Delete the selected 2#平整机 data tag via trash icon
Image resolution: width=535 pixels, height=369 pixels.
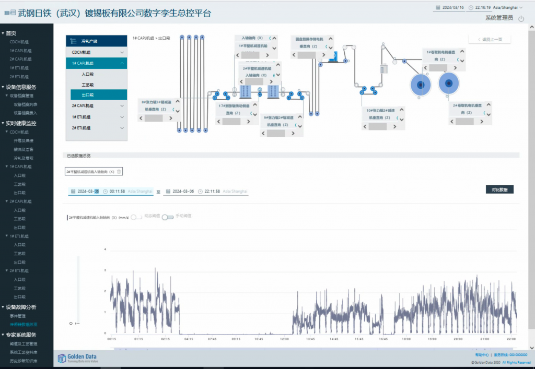pyautogui.click(x=119, y=171)
